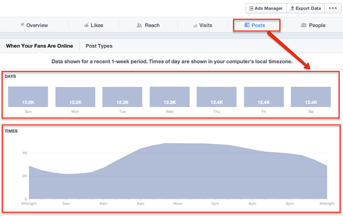This screenshot has width=343, height=216.
Task: Open the three-dots more options menu
Action: [x=333, y=8]
